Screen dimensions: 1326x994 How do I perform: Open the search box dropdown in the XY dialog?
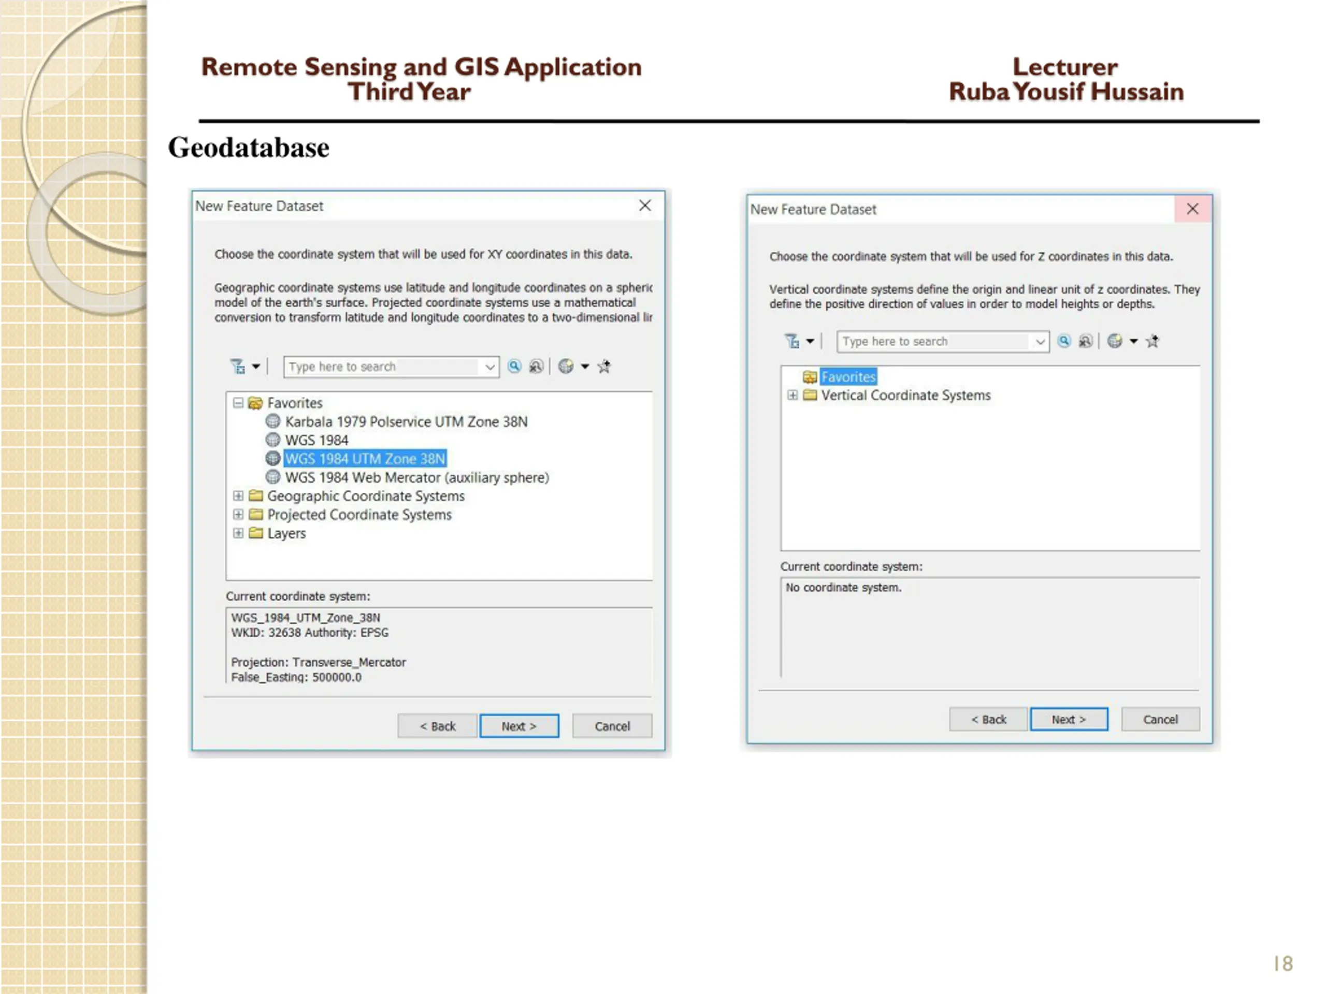point(490,367)
